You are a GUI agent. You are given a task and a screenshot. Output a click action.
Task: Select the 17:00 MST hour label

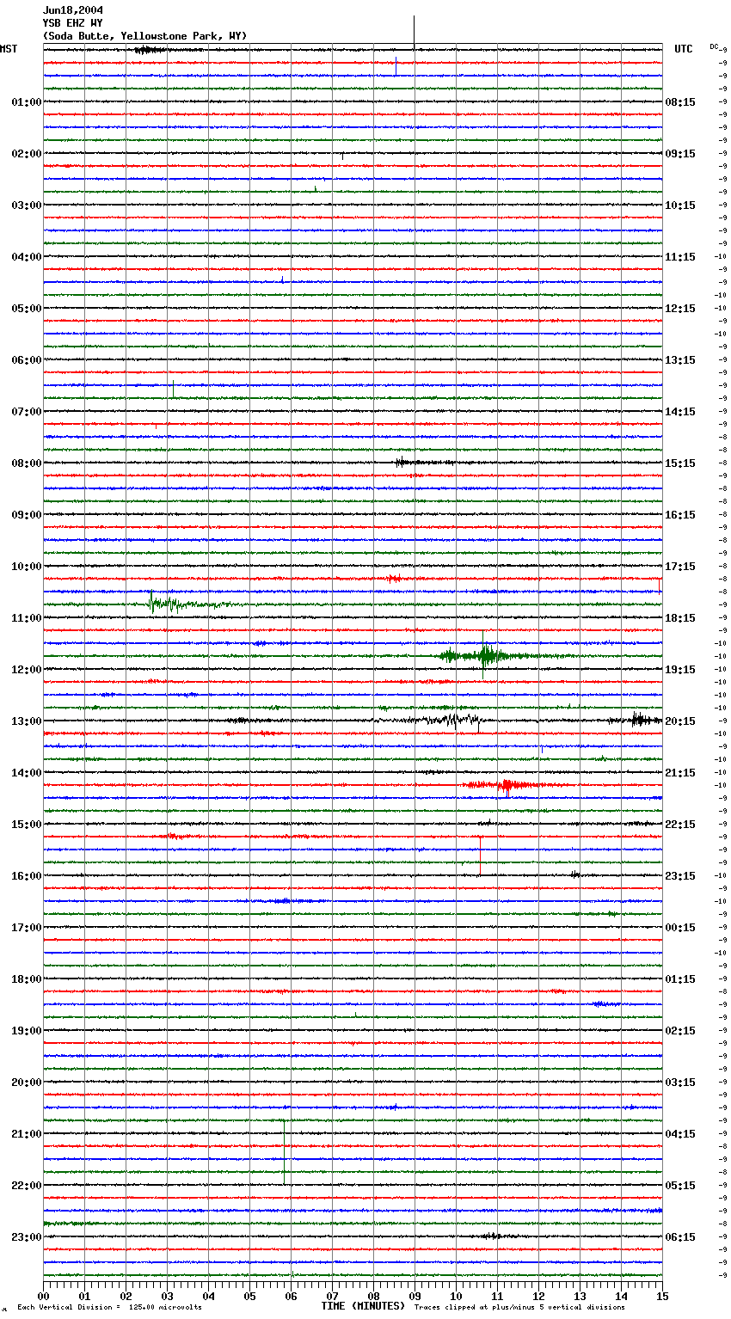tap(27, 928)
